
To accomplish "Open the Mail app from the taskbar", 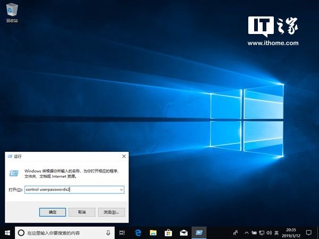I will pyautogui.click(x=184, y=233).
